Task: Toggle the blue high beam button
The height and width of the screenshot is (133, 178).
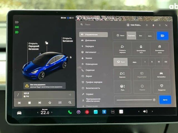Action: (x=162, y=36)
